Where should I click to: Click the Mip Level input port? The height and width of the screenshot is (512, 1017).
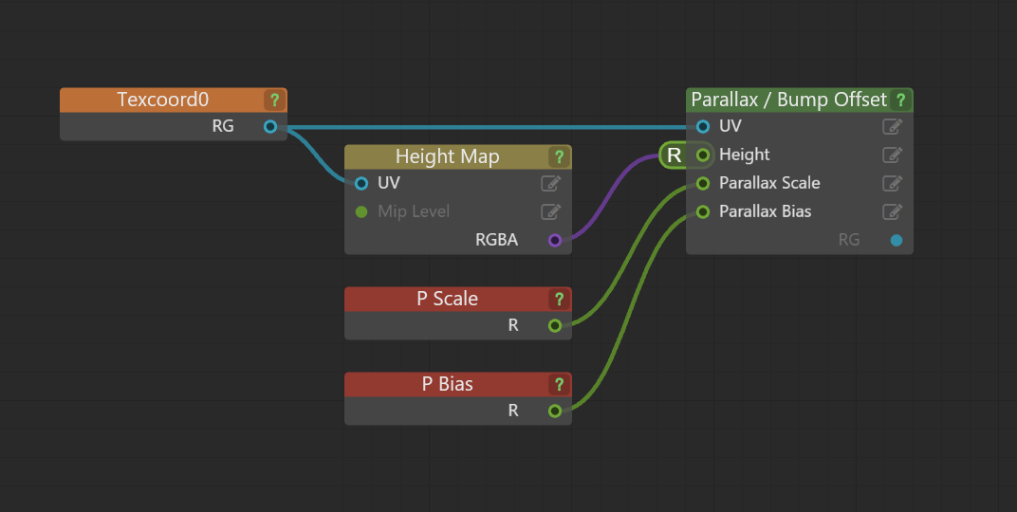361,212
